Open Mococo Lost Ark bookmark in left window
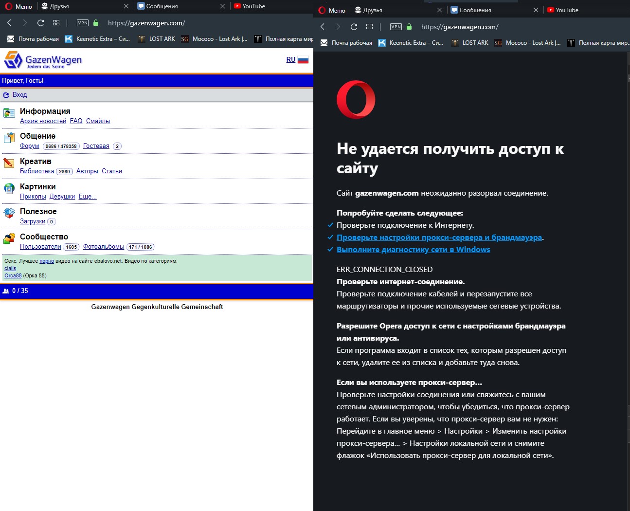The width and height of the screenshot is (630, 511). click(x=214, y=39)
